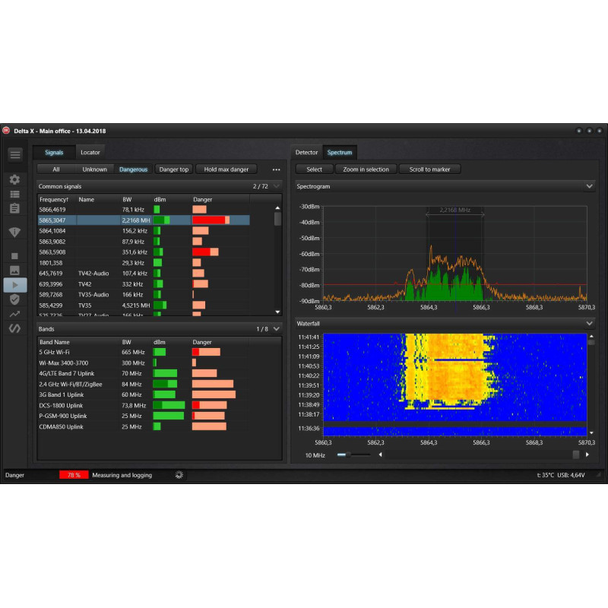
Task: Switch to the Locator tab
Action: click(90, 153)
